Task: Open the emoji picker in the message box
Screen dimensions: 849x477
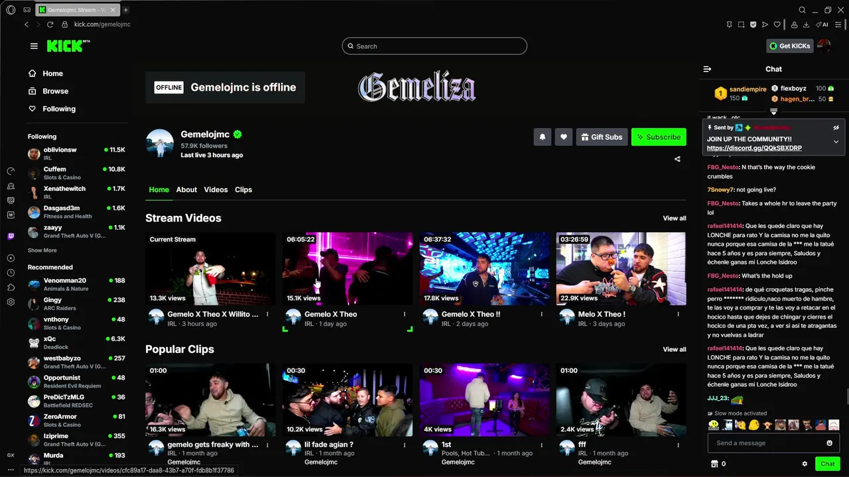Action: [x=829, y=443]
